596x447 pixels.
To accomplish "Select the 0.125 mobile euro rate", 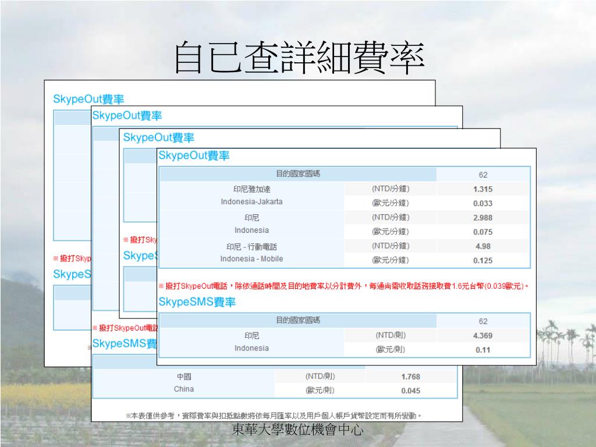I will coord(483,261).
